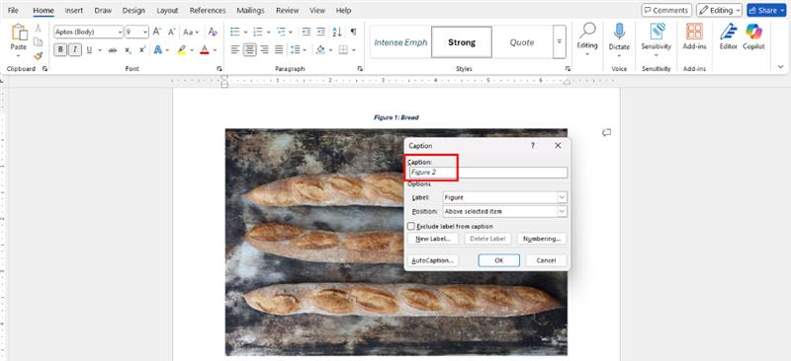This screenshot has width=791, height=361.
Task: Click OK in the Caption dialog
Action: tap(499, 260)
